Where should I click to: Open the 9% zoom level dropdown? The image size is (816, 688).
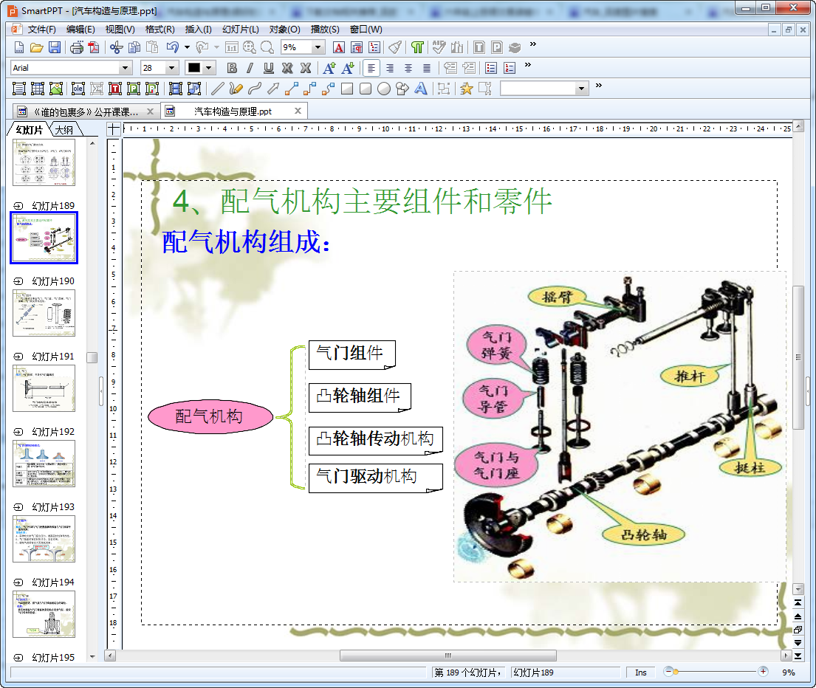(x=318, y=48)
